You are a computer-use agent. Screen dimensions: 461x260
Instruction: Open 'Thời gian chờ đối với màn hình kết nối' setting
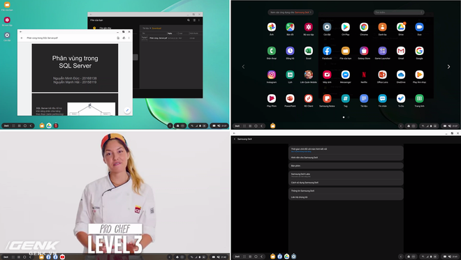pos(346,150)
